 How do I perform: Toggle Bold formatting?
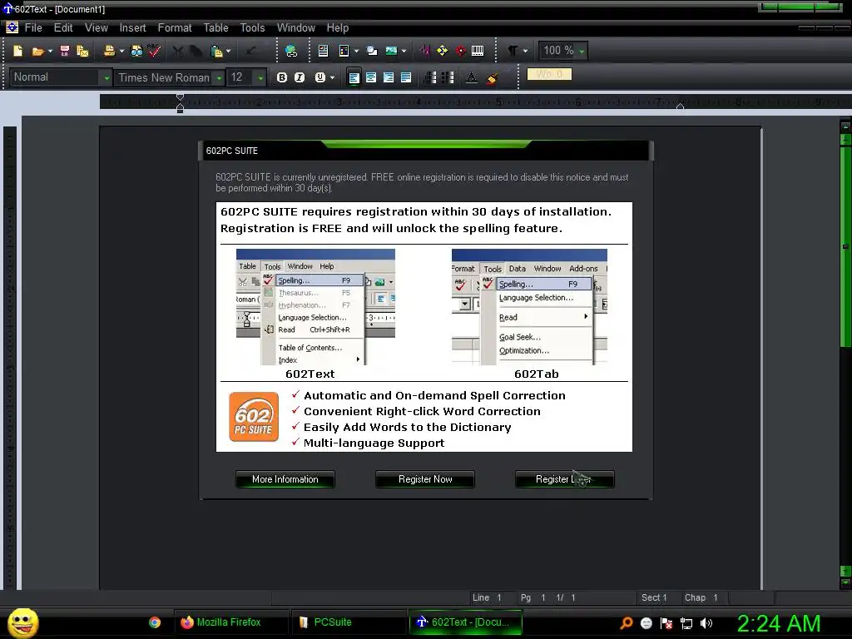(281, 77)
